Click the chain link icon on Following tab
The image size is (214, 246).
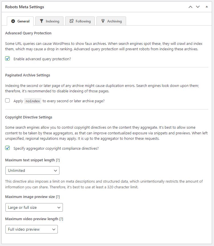tap(71, 21)
